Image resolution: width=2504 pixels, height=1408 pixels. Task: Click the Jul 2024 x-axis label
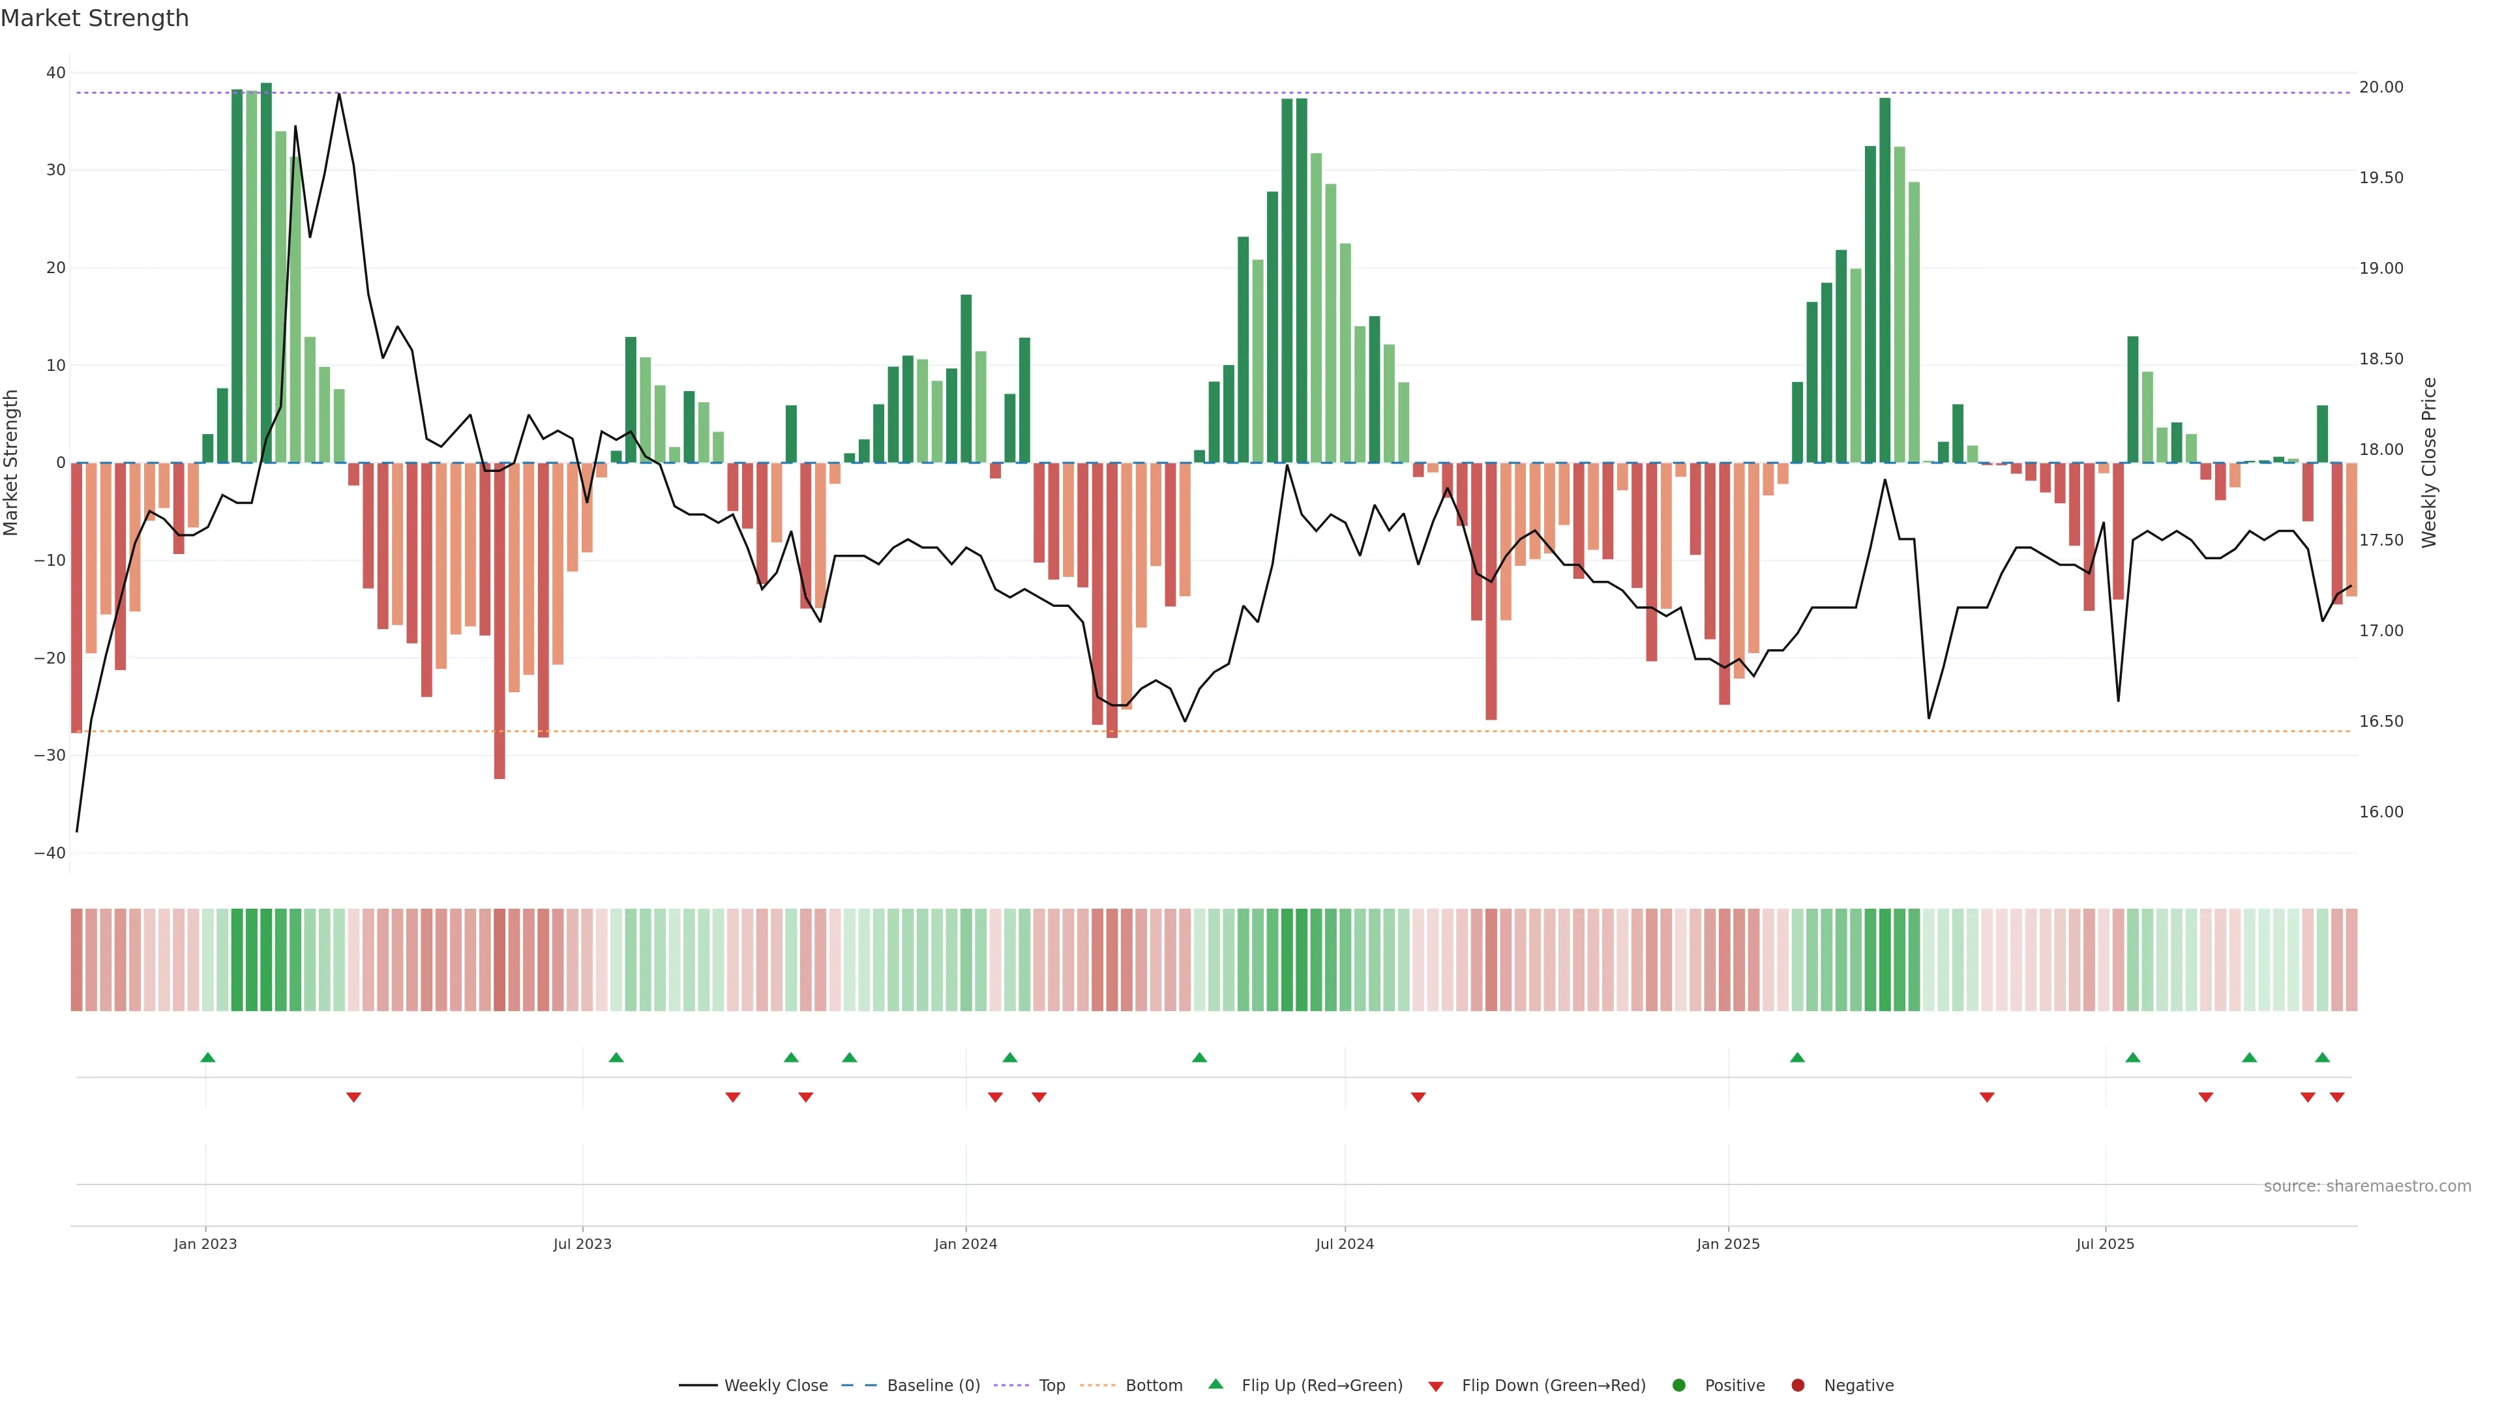pos(1345,1244)
